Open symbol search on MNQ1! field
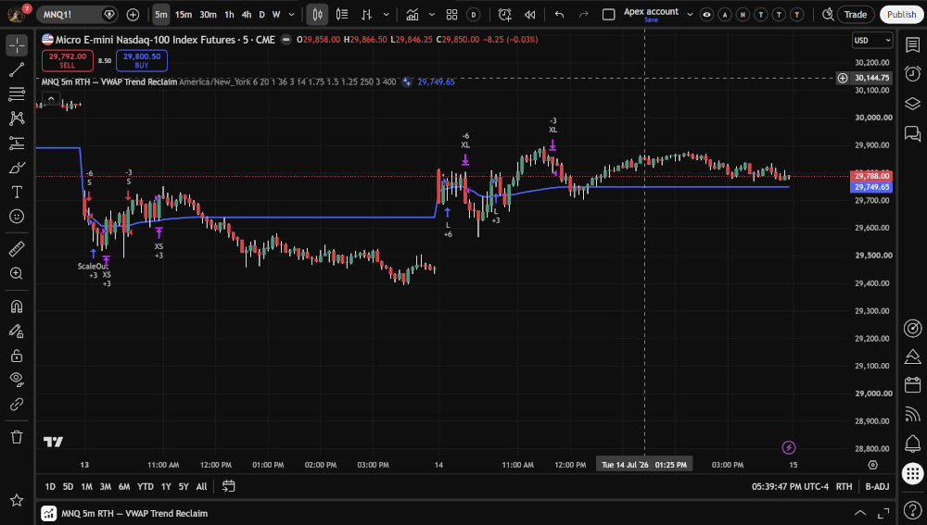 pyautogui.click(x=76, y=15)
